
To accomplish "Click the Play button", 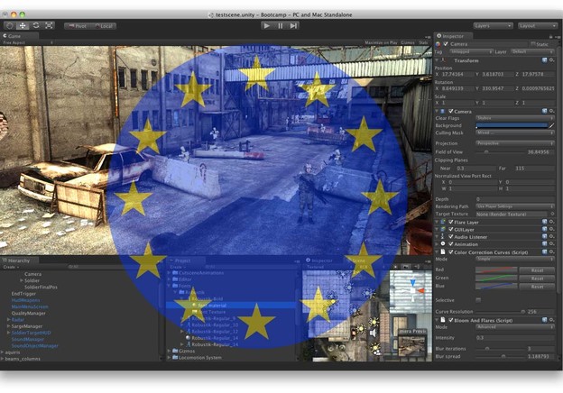I will (x=266, y=25).
